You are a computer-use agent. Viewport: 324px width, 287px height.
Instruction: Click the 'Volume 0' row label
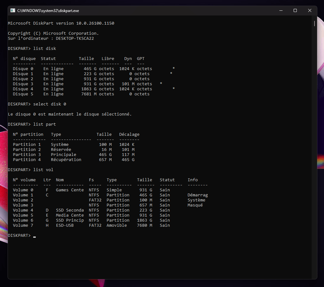tap(23, 190)
